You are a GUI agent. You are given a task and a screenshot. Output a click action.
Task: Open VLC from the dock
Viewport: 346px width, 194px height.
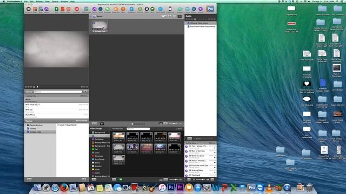269,188
